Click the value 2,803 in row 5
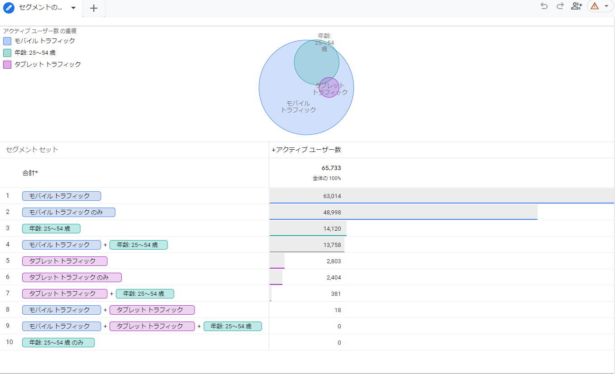615x374 pixels. [334, 261]
